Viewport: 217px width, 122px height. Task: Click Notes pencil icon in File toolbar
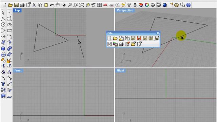127,44
